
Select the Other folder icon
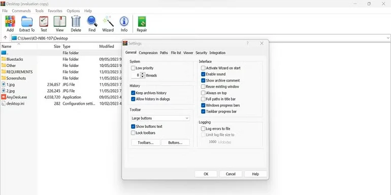click(x=4, y=65)
